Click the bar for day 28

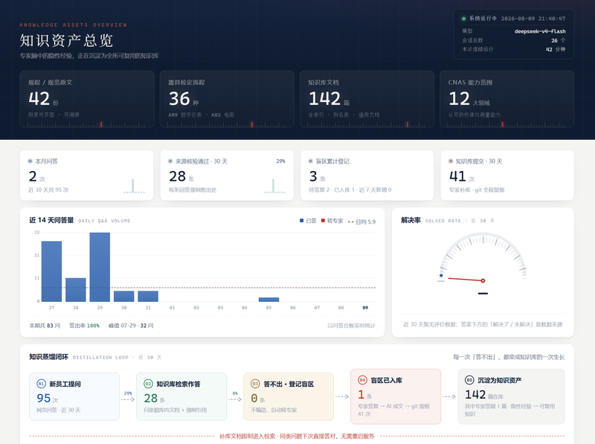(76, 290)
